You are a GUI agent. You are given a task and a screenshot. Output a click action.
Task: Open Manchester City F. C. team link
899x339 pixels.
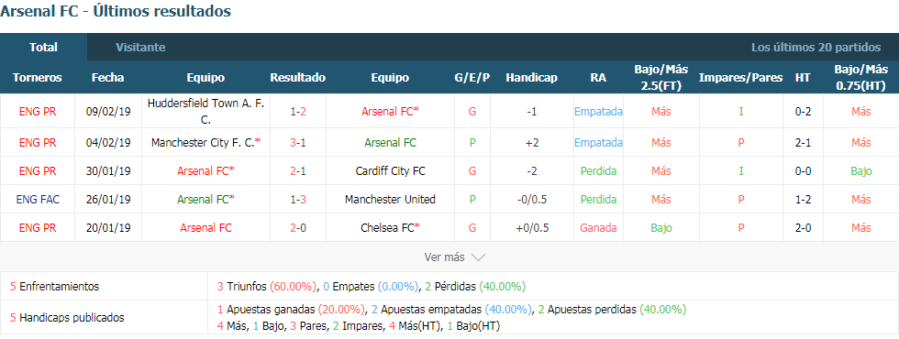tap(205, 143)
